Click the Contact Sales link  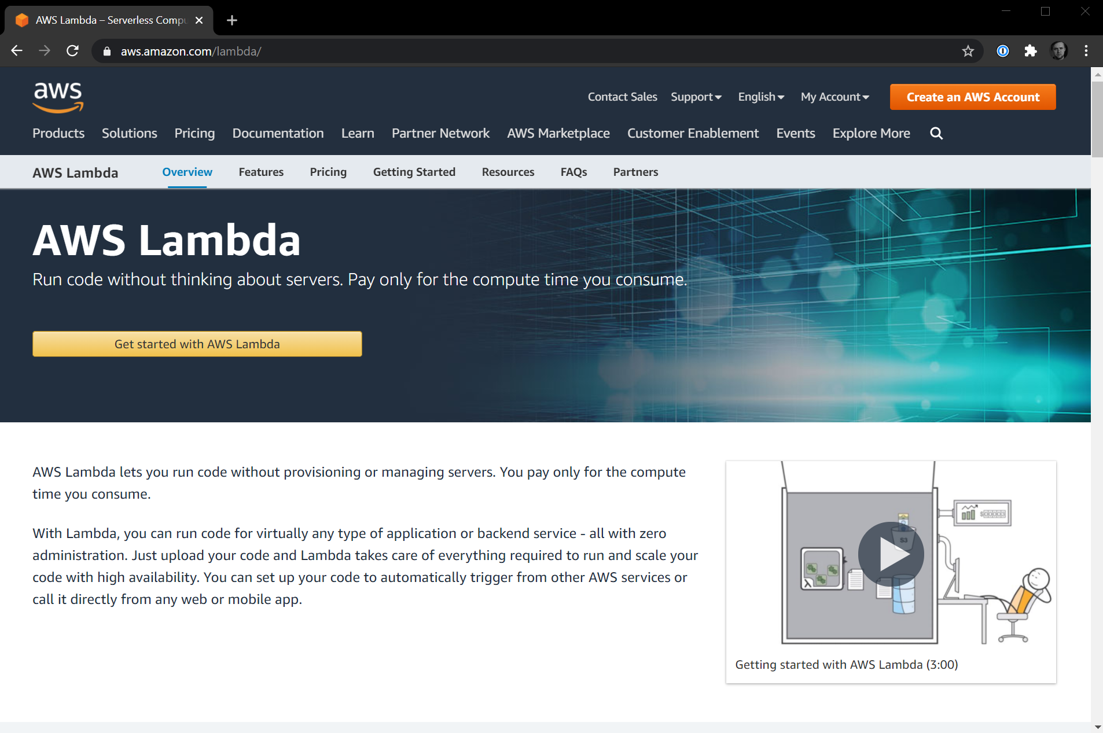(623, 97)
